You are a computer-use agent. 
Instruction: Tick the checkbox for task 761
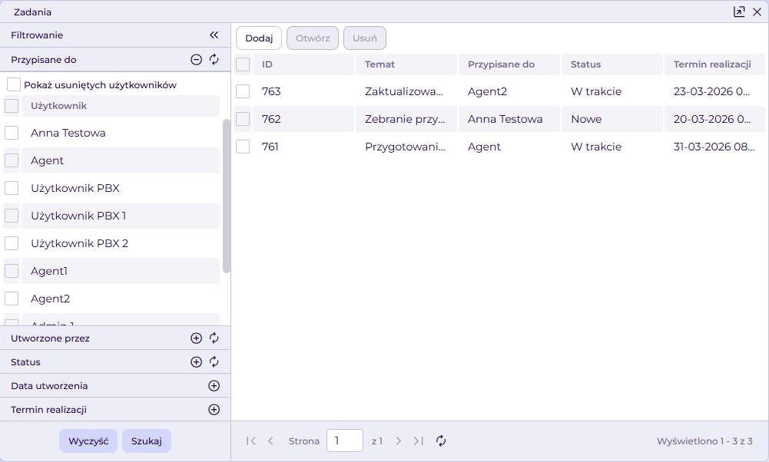point(243,147)
